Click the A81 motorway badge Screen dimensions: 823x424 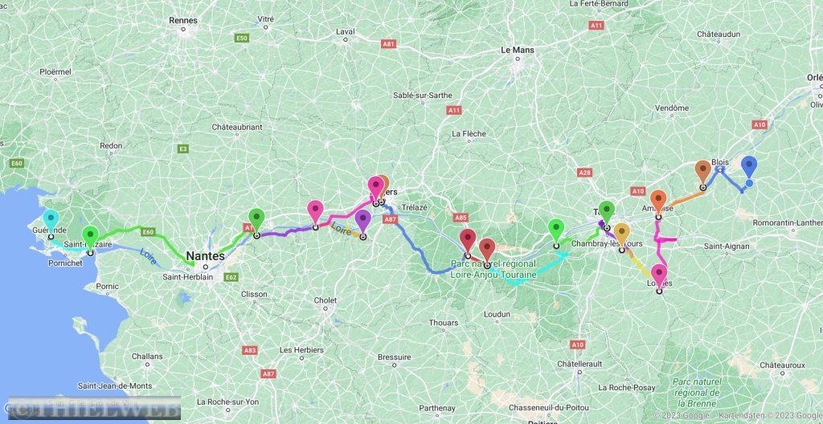pyautogui.click(x=388, y=44)
